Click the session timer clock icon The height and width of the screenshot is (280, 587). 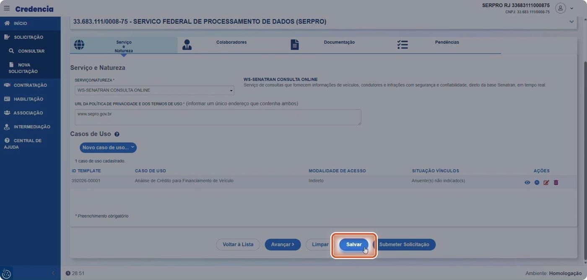click(68, 273)
